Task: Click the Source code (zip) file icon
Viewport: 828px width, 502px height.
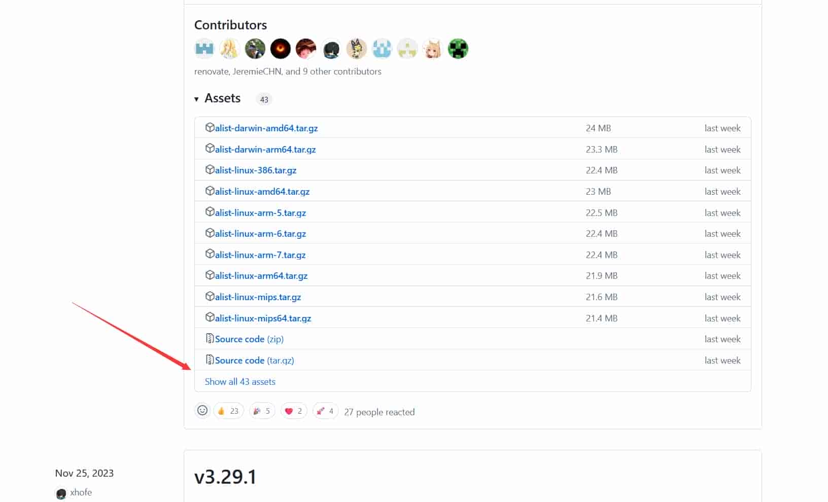Action: click(210, 338)
